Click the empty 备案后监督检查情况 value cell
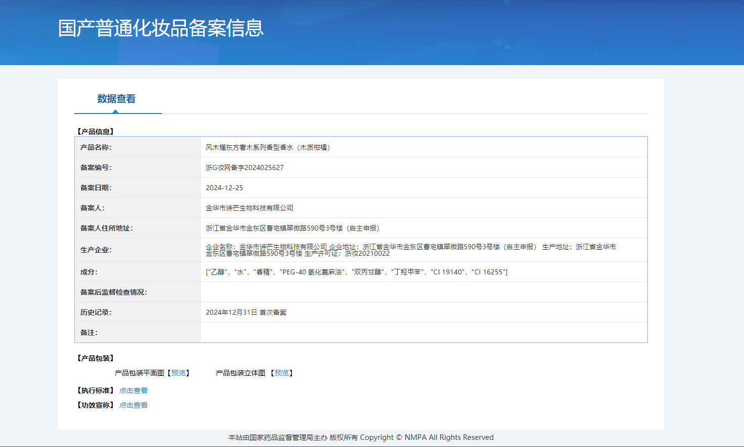This screenshot has width=744, height=447. 424,292
